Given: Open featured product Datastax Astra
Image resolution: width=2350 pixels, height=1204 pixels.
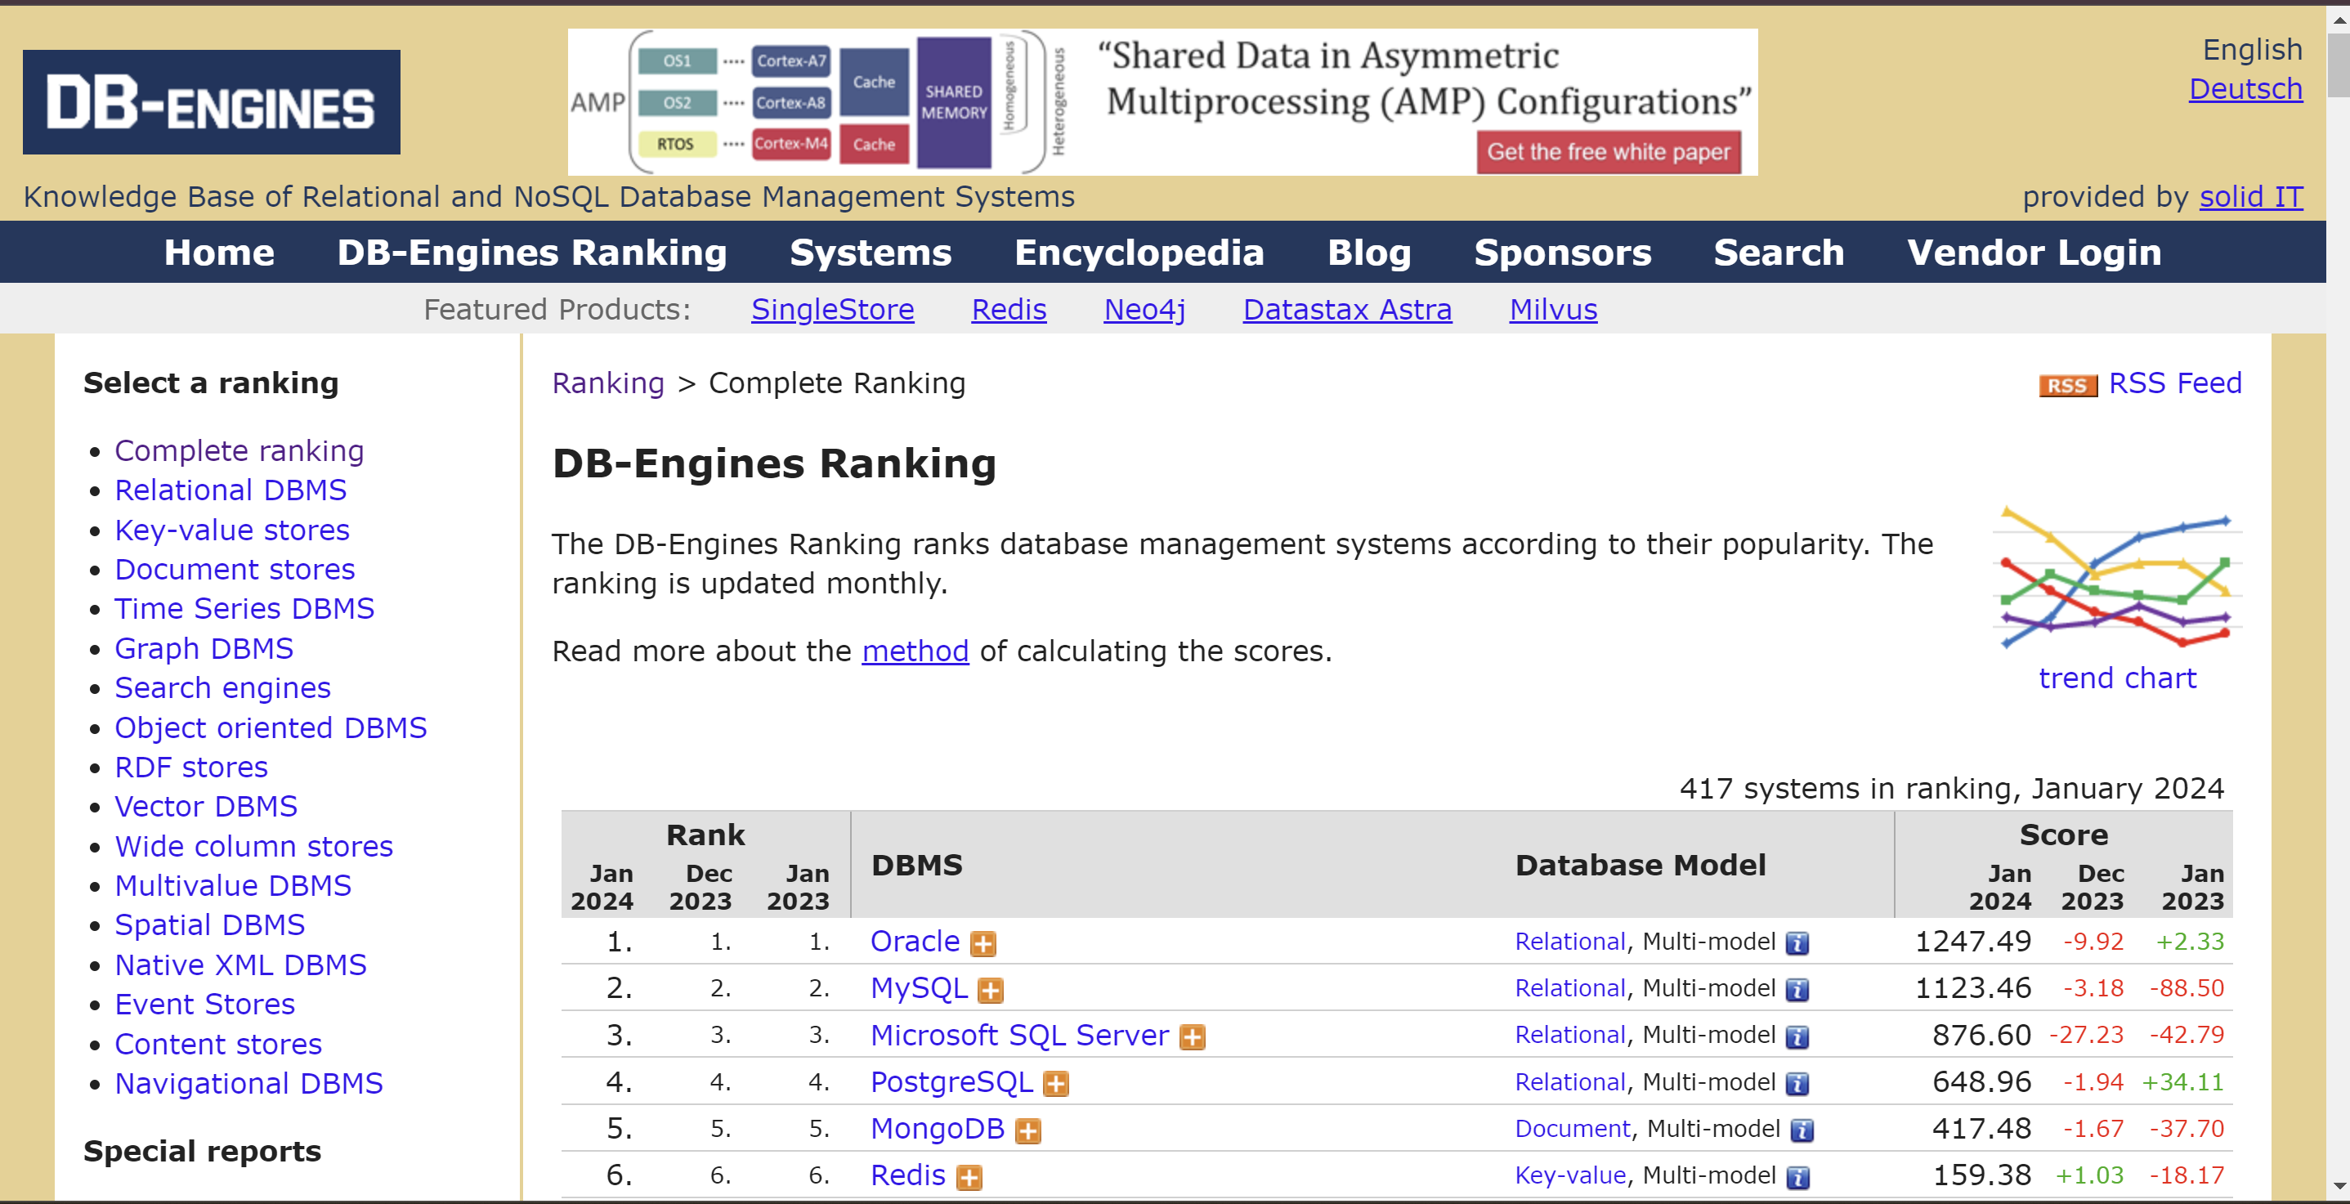Looking at the screenshot, I should click(x=1346, y=310).
